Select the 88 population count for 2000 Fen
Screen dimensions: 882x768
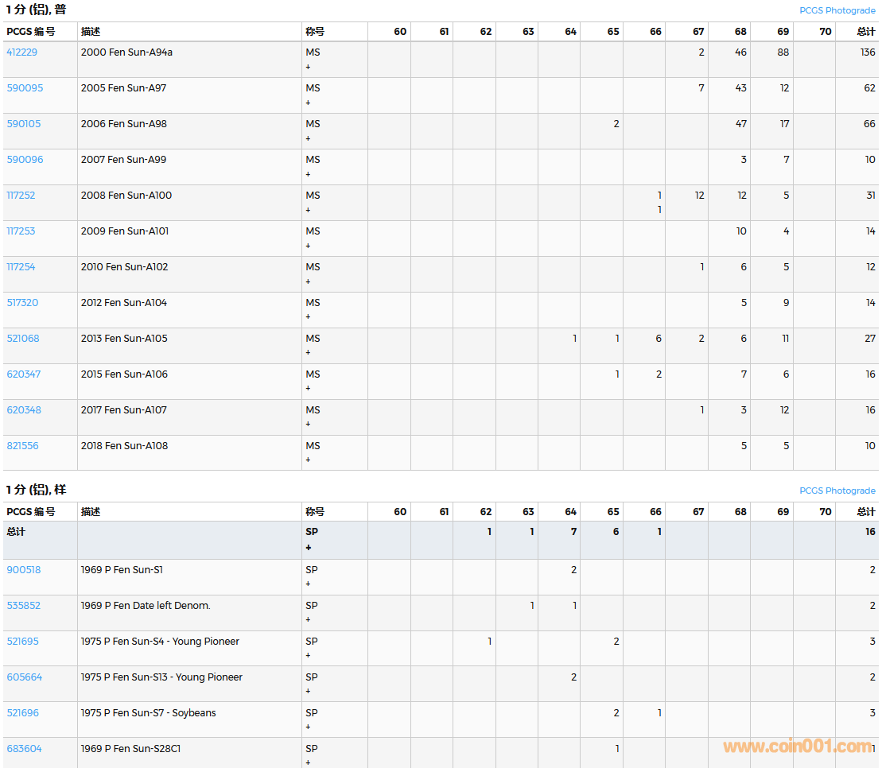point(783,52)
